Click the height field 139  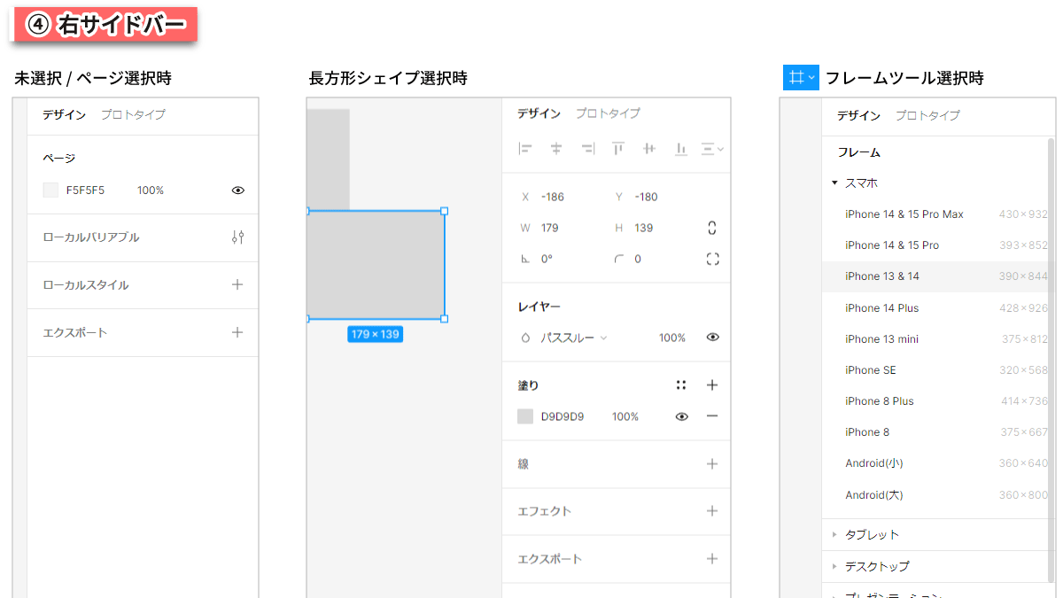(x=644, y=228)
